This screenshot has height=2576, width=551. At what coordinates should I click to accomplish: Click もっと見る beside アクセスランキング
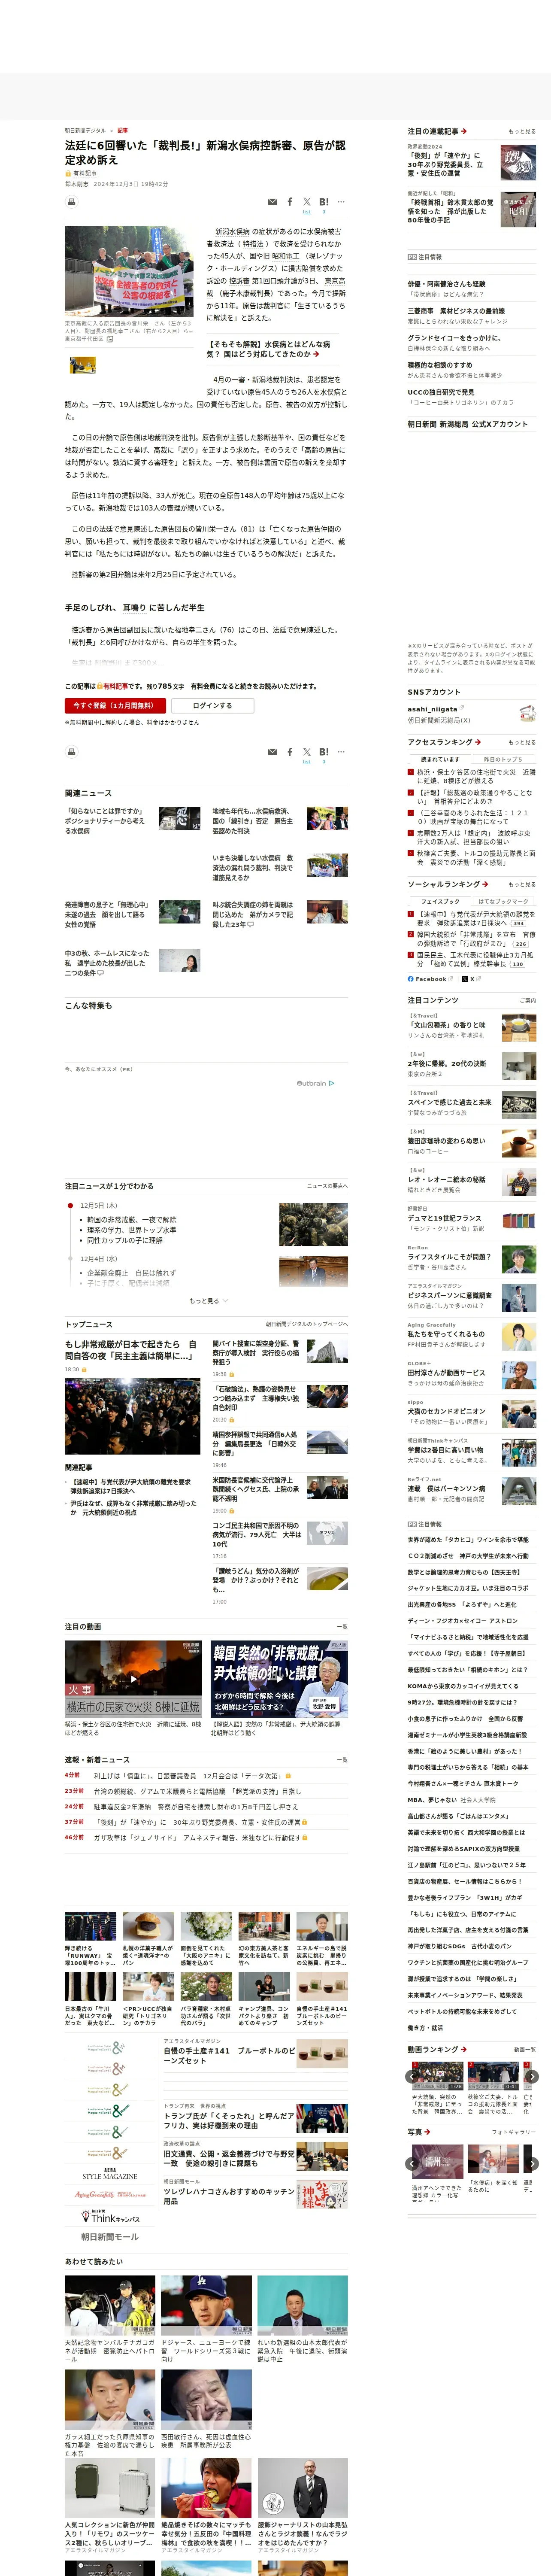pyautogui.click(x=522, y=742)
